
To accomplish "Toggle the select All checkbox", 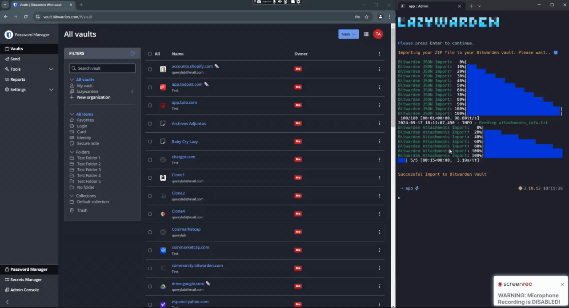I will (x=150, y=54).
